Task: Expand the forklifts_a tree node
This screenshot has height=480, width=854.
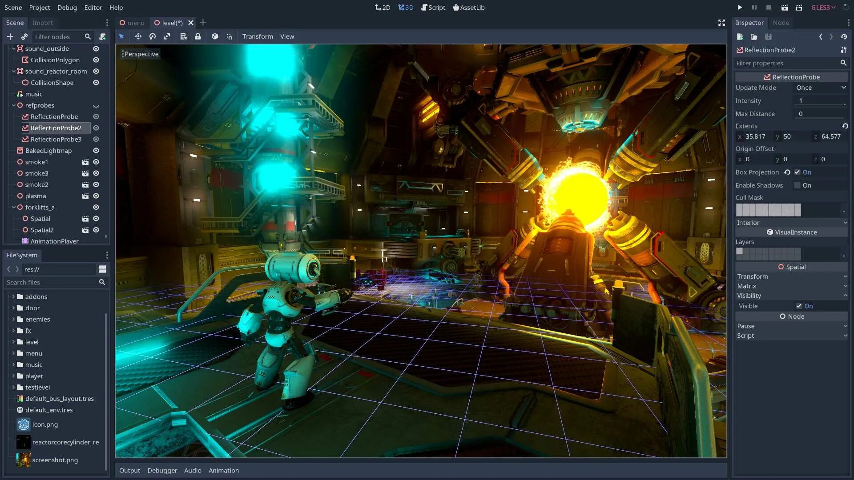Action: click(13, 207)
